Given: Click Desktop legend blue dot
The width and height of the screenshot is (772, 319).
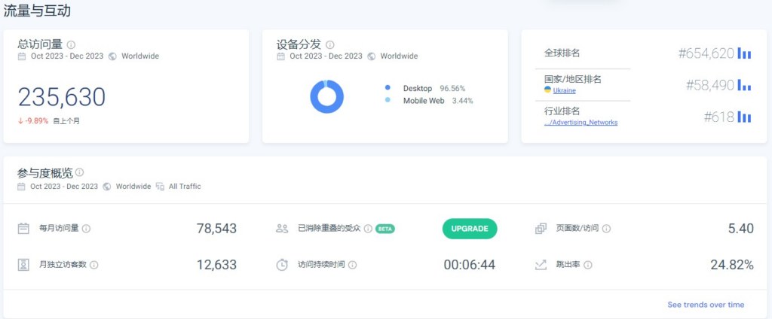Looking at the screenshot, I should [x=388, y=87].
